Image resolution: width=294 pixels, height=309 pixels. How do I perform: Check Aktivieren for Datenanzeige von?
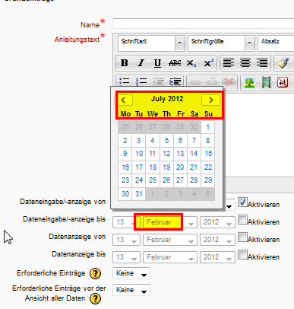pyautogui.click(x=242, y=237)
